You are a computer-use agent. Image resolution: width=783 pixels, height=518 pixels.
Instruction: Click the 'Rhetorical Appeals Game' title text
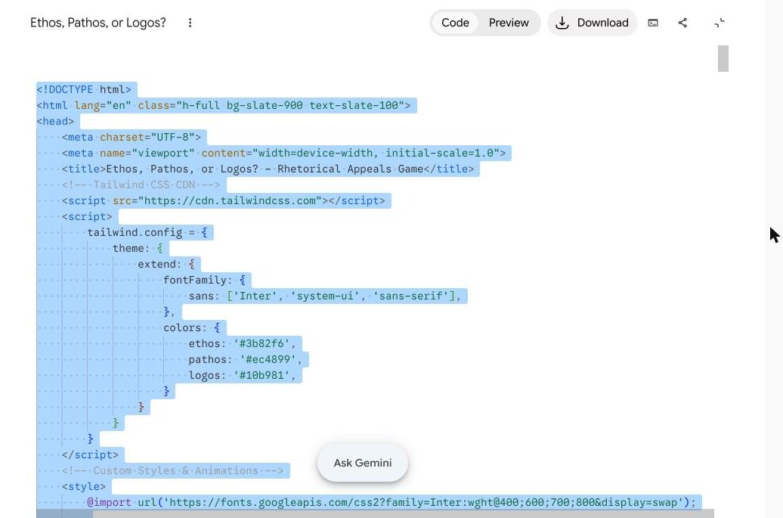[x=351, y=169]
